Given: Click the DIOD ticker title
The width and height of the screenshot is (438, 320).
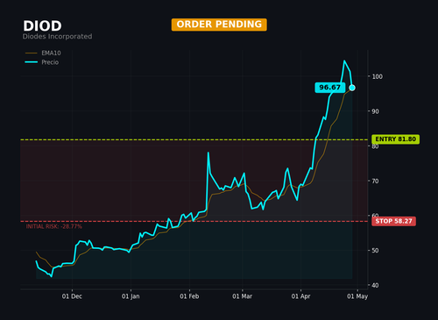Looking at the screenshot, I should tap(42, 26).
